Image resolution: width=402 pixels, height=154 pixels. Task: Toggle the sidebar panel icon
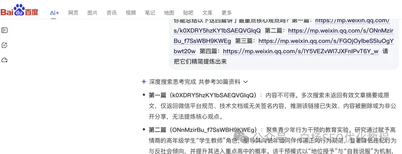tap(4, 30)
